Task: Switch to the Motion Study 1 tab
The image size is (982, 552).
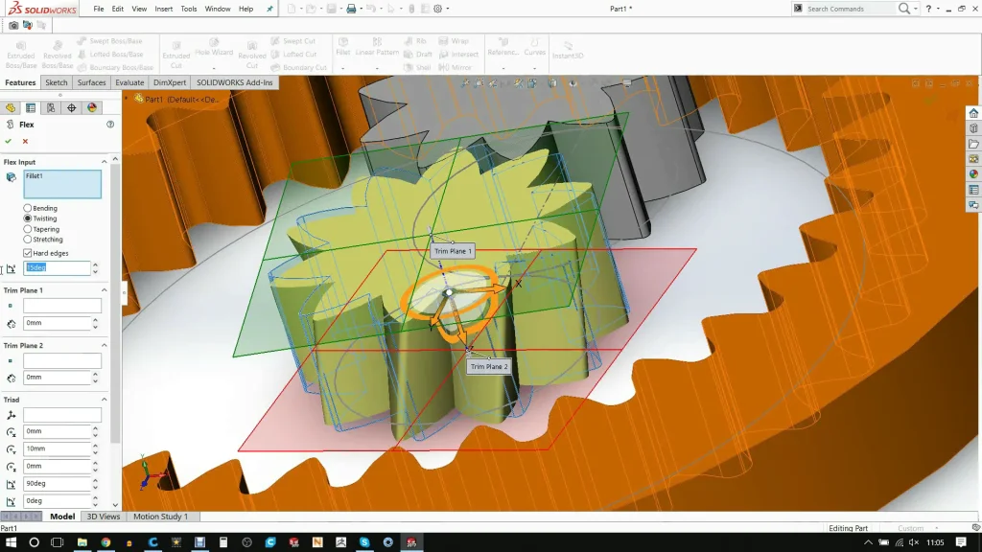Action: tap(160, 517)
